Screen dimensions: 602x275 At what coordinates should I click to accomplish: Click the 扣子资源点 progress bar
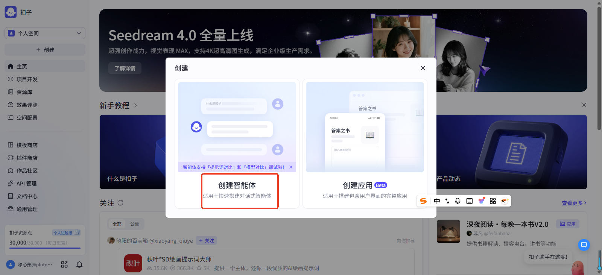(45, 248)
